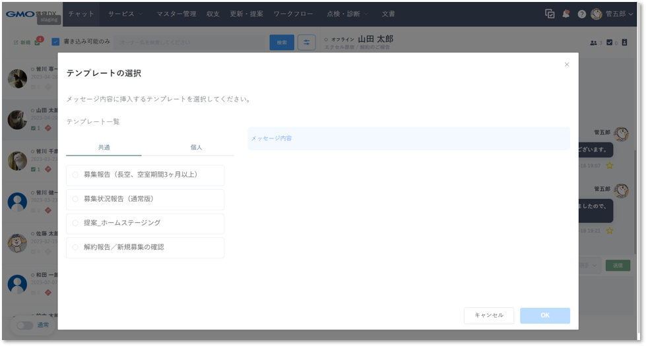Click the star icon beside first message
Viewport: 646px width, 346px height.
tap(610, 165)
